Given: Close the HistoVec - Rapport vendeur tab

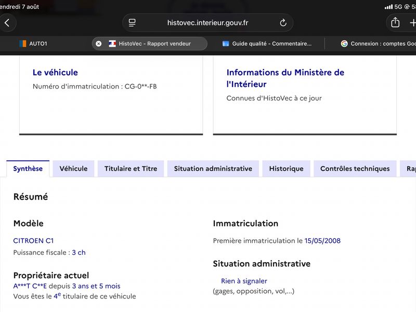Looking at the screenshot, I should pos(98,44).
